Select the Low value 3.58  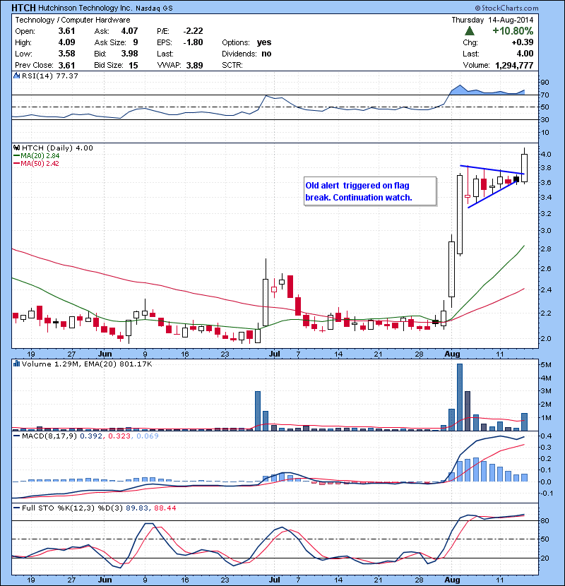pyautogui.click(x=66, y=54)
